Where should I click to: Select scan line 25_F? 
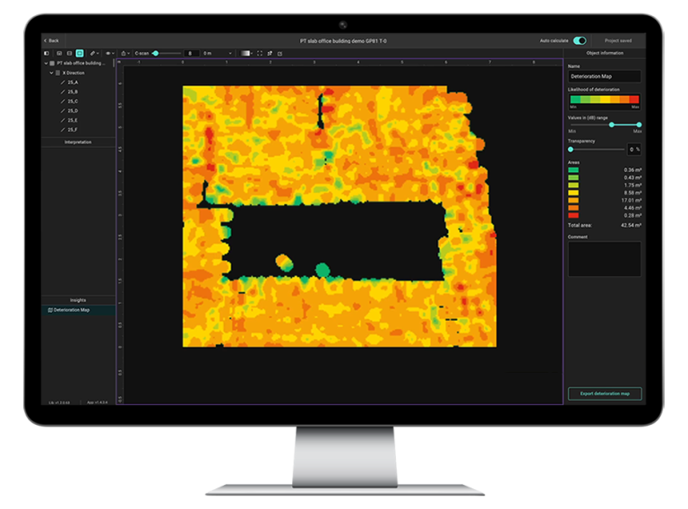tap(73, 129)
